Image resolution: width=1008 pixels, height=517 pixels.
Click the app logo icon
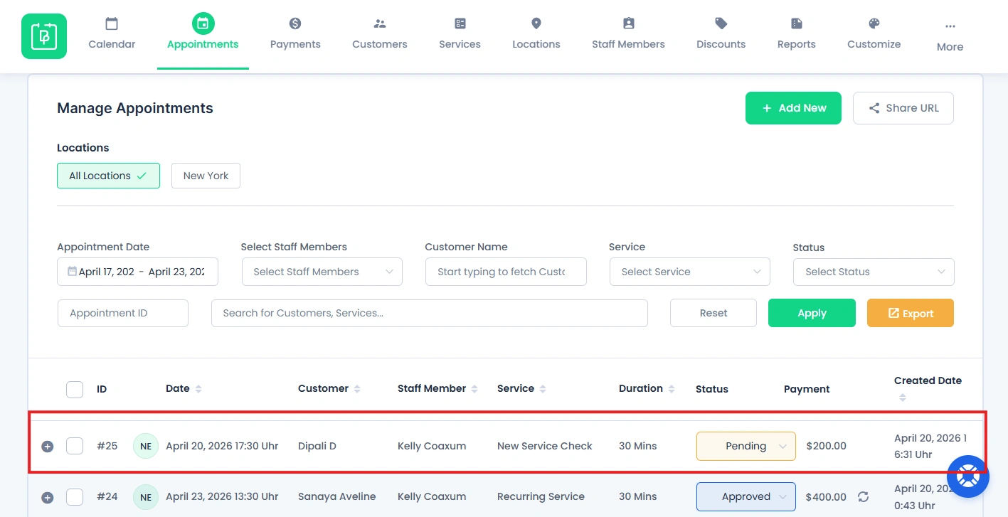pyautogui.click(x=44, y=36)
